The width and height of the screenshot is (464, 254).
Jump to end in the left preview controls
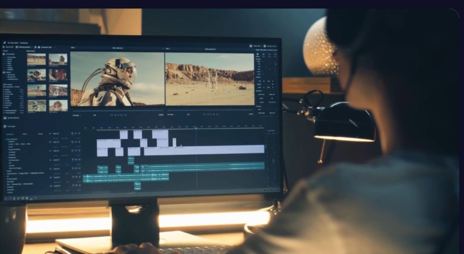pos(126,115)
